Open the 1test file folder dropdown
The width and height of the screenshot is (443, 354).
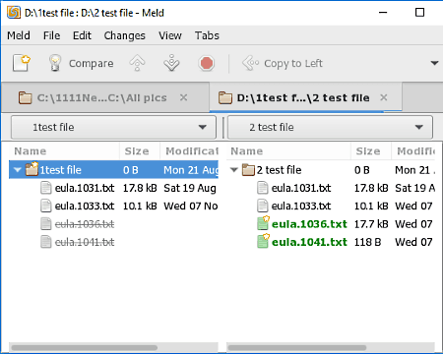[113, 127]
